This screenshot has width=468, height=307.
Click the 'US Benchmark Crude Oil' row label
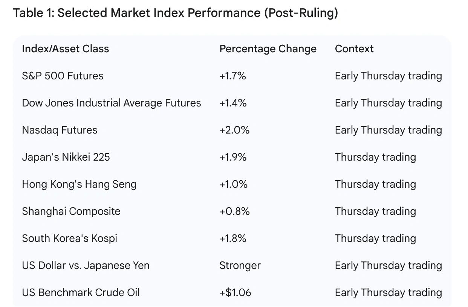coord(81,293)
